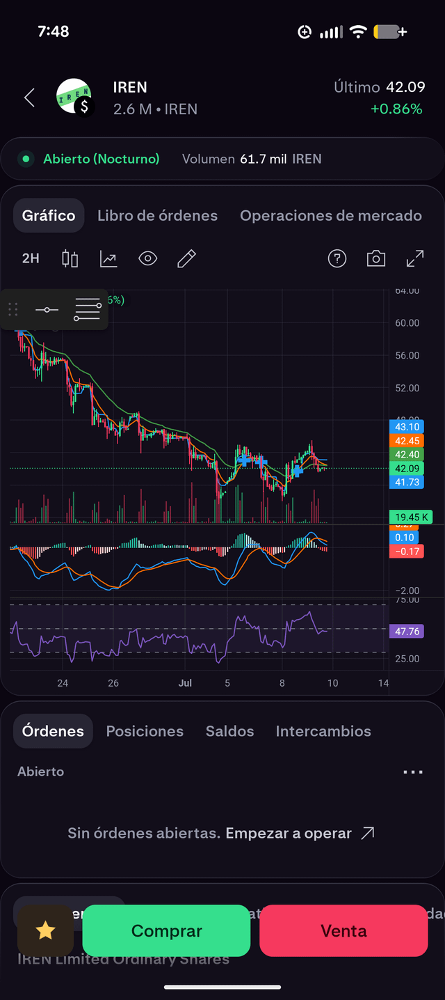Go back with the left chevron arrow
The image size is (445, 1000).
(29, 97)
